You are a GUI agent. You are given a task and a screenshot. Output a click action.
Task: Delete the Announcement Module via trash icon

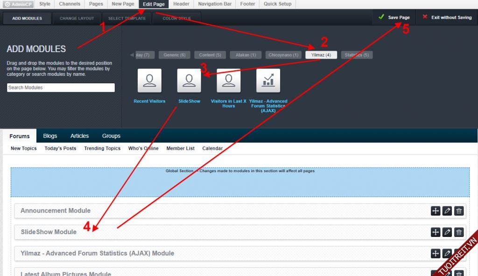[459, 211]
